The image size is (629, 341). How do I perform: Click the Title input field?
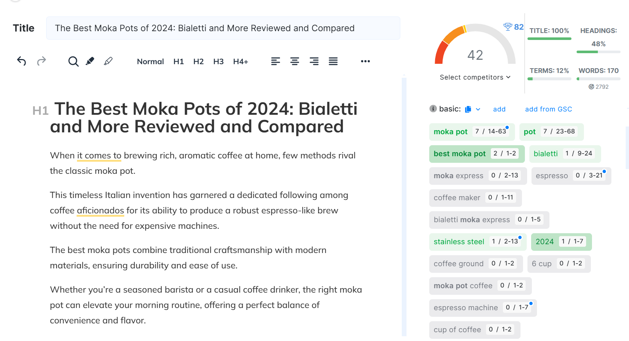click(x=223, y=28)
